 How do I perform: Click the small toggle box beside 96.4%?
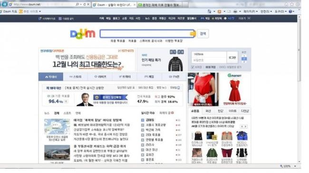pyautogui.click(x=66, y=101)
